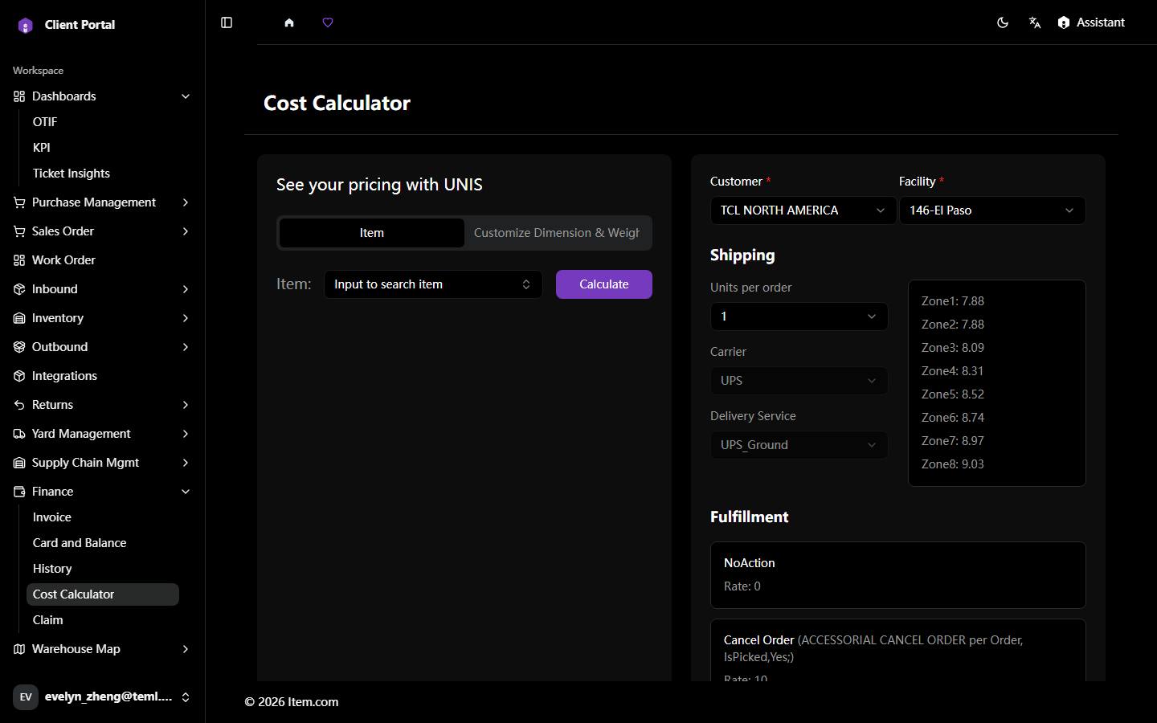This screenshot has height=723, width=1157.
Task: Click the Inbound box icon
Action: (19, 289)
